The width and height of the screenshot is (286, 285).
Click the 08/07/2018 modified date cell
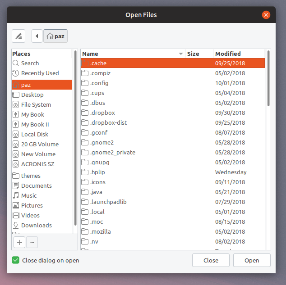230,133
